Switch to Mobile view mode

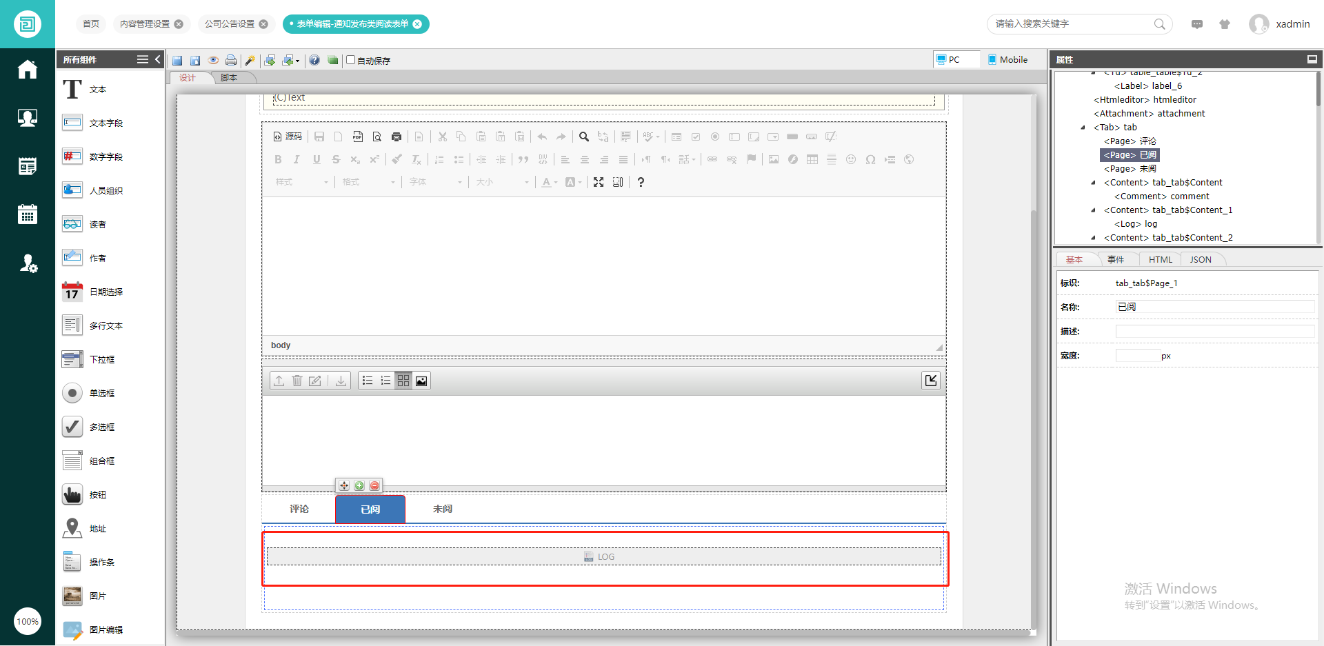[x=1007, y=59]
